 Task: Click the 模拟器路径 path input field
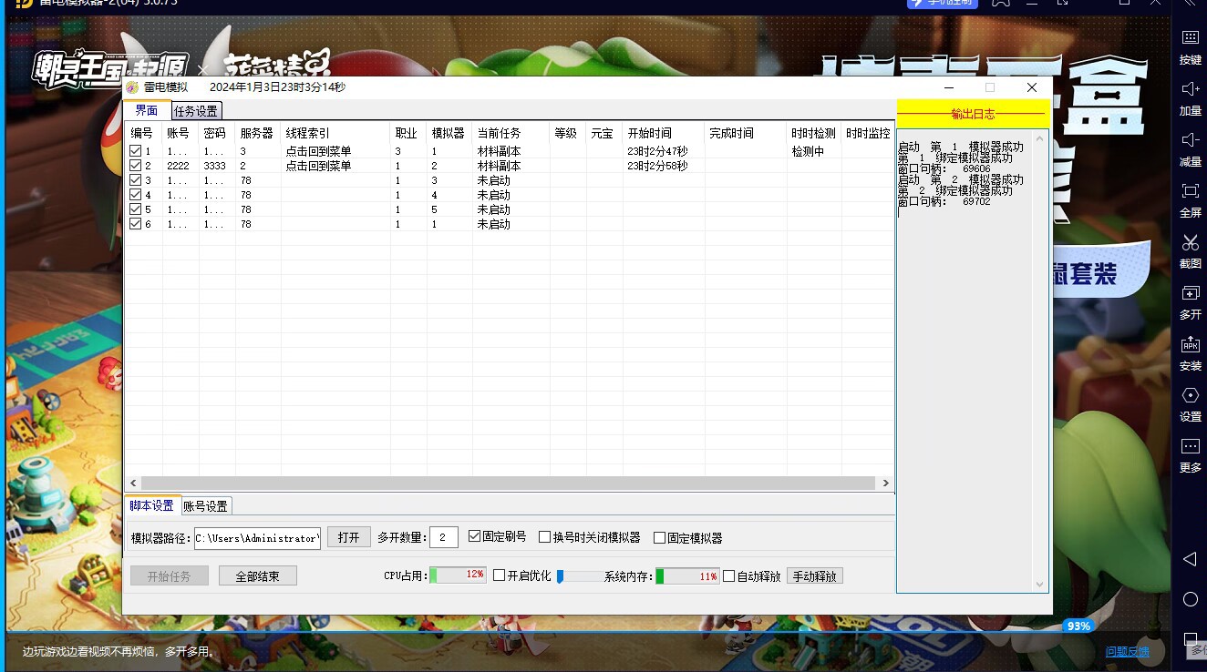tap(257, 538)
